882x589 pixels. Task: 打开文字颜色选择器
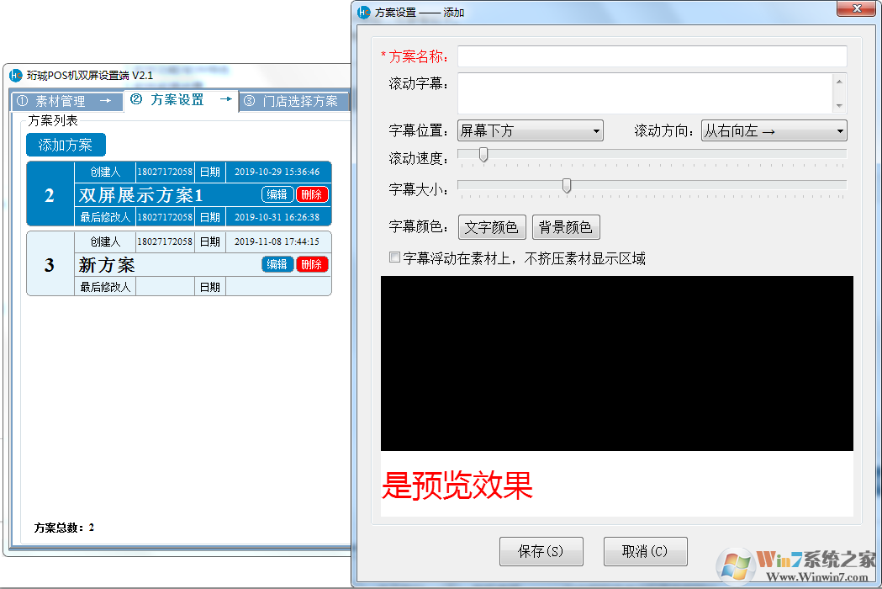coord(492,226)
